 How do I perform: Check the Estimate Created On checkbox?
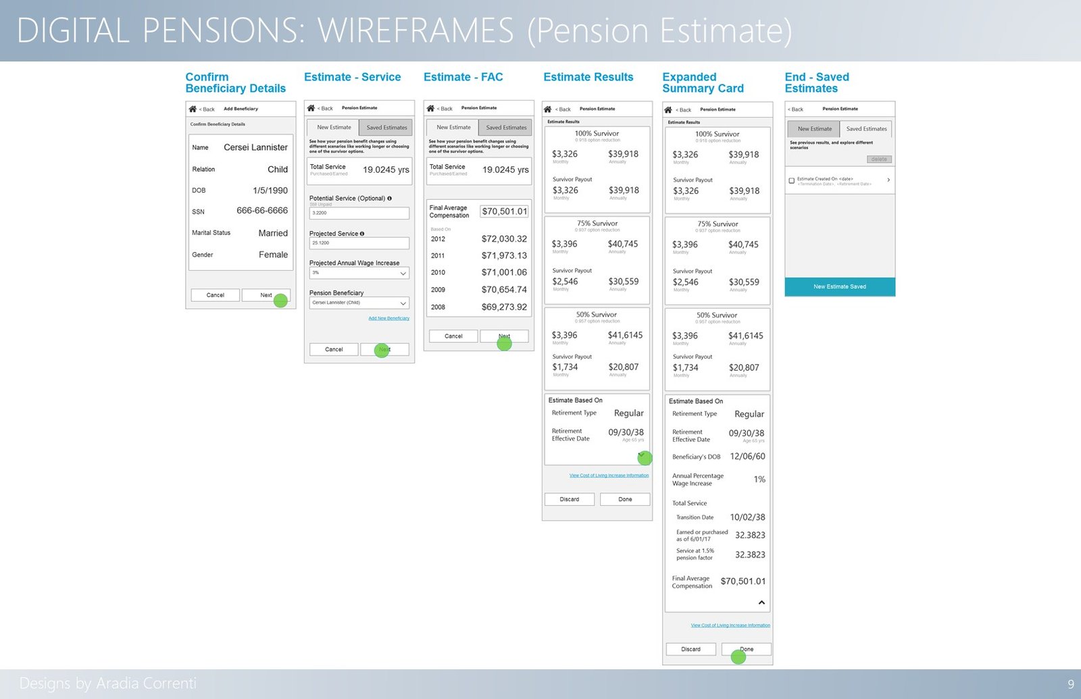792,181
